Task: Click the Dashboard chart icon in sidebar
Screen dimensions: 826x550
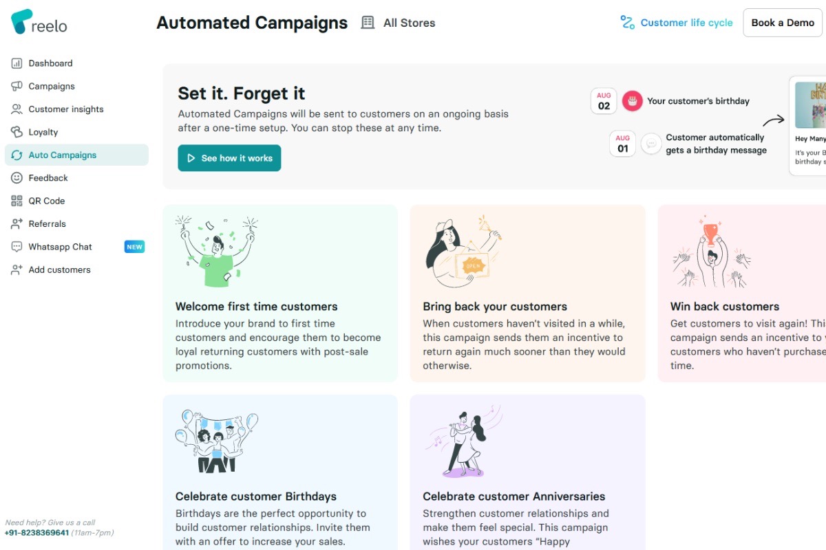Action: coord(17,63)
